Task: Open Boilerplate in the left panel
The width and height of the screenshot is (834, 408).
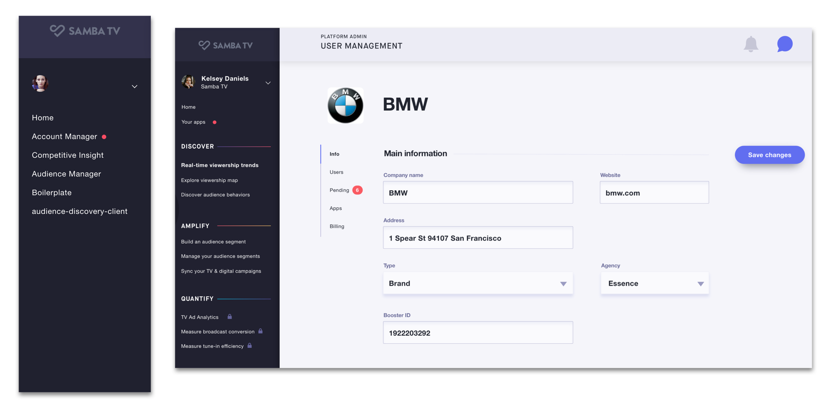Action: (52, 193)
